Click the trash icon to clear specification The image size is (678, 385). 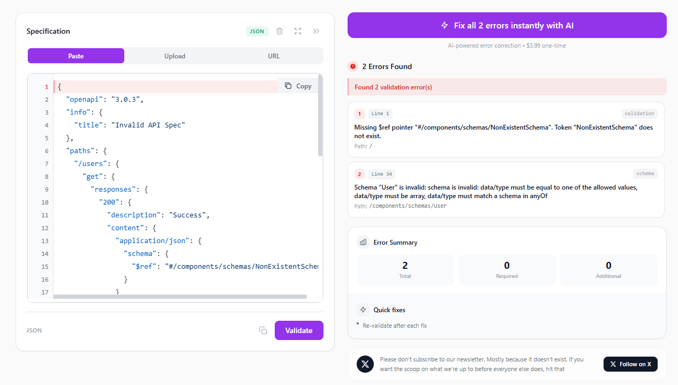click(279, 31)
